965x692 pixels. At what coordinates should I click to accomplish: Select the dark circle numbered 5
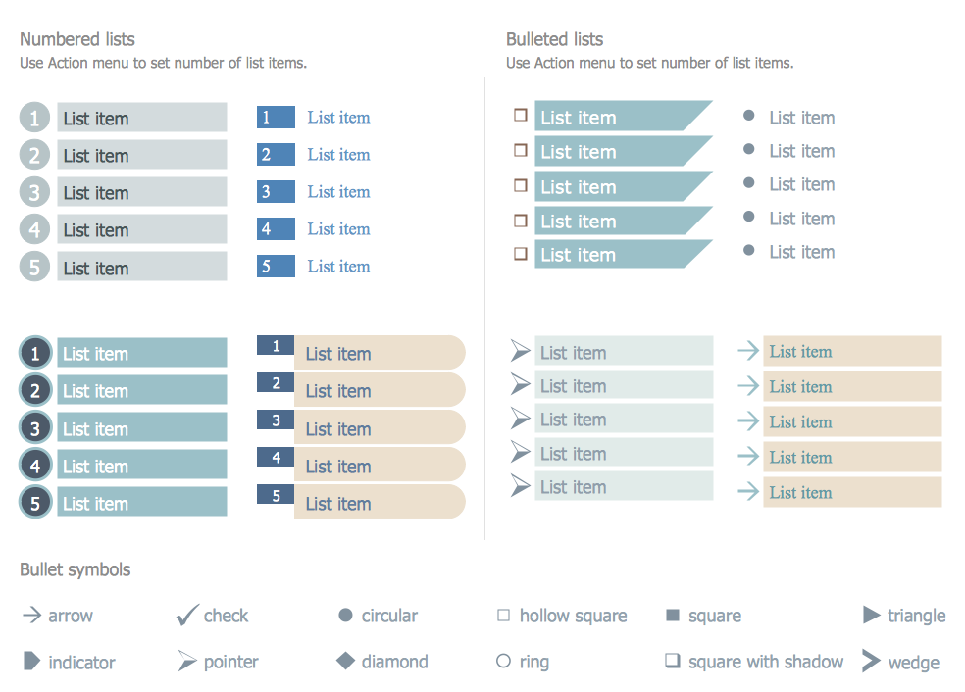pyautogui.click(x=35, y=503)
